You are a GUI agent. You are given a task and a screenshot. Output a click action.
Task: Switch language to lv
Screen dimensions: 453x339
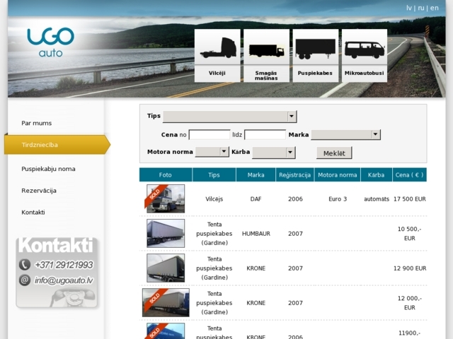coord(409,8)
